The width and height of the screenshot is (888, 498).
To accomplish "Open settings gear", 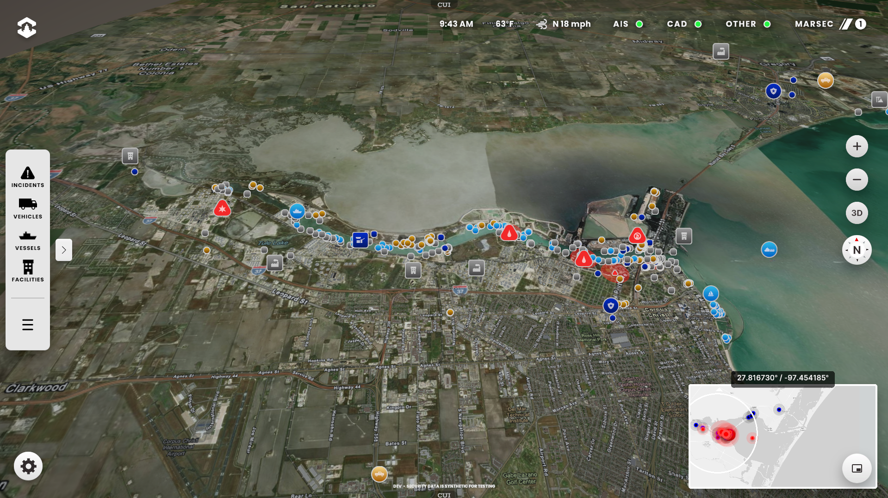I will coord(28,466).
